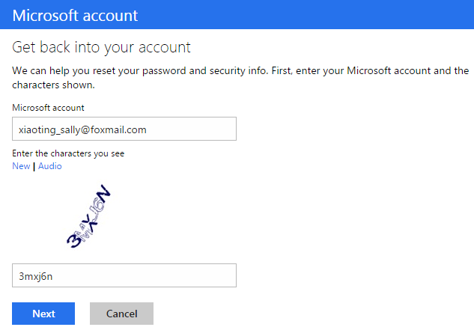Click the letter X in the captcha
The image size is (474, 336).
tap(91, 223)
